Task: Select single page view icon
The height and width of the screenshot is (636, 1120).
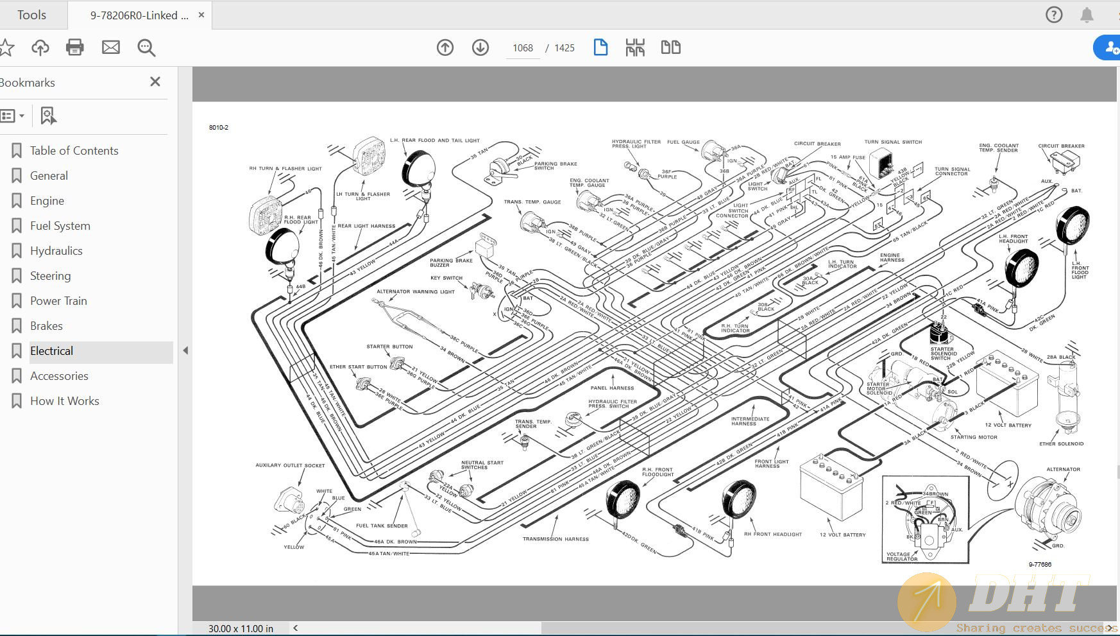Action: click(x=600, y=47)
